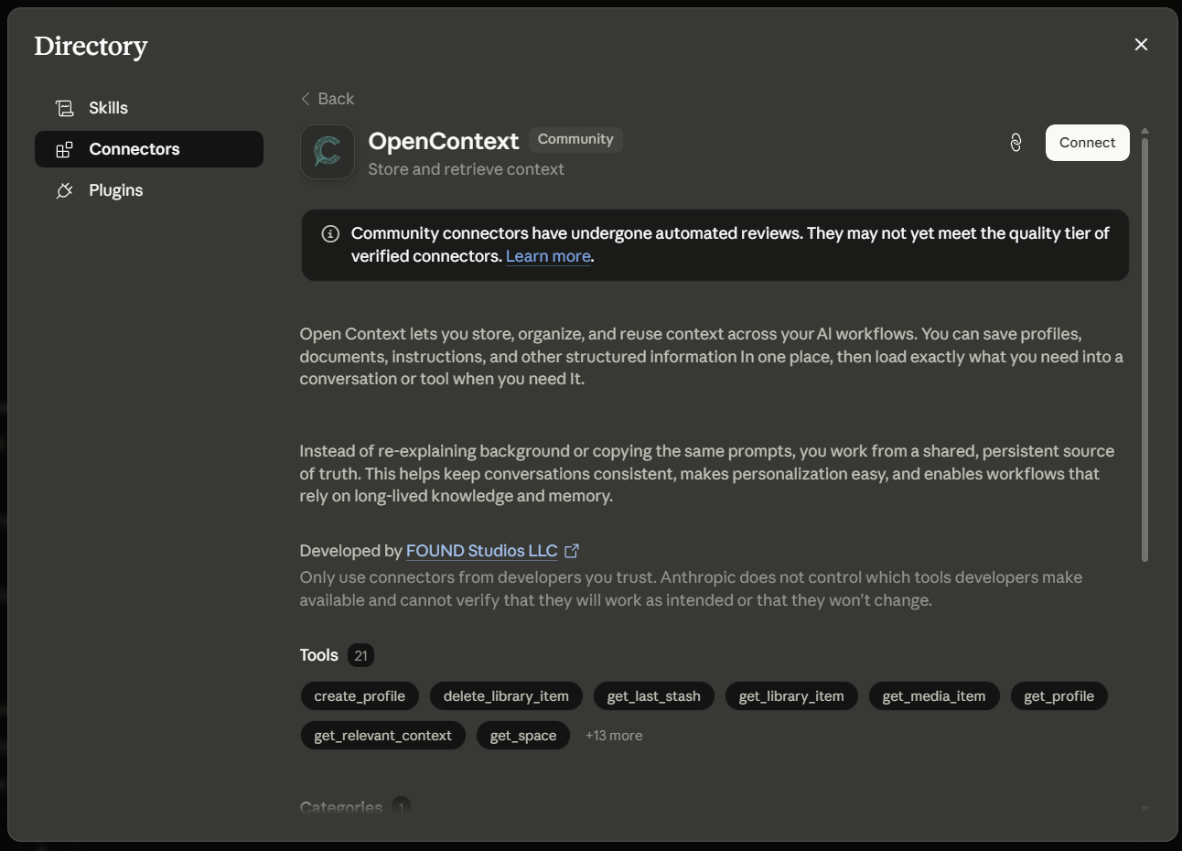Select the get_library_item tool chip
The height and width of the screenshot is (851, 1182).
click(x=791, y=696)
